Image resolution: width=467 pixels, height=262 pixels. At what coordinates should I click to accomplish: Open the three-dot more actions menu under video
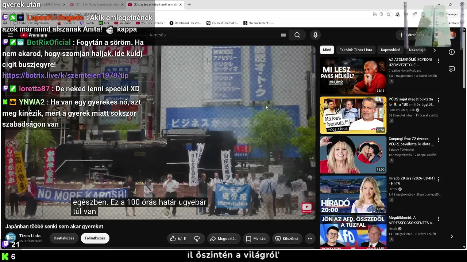point(310,239)
